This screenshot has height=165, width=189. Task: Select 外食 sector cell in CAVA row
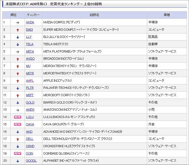point(167,124)
